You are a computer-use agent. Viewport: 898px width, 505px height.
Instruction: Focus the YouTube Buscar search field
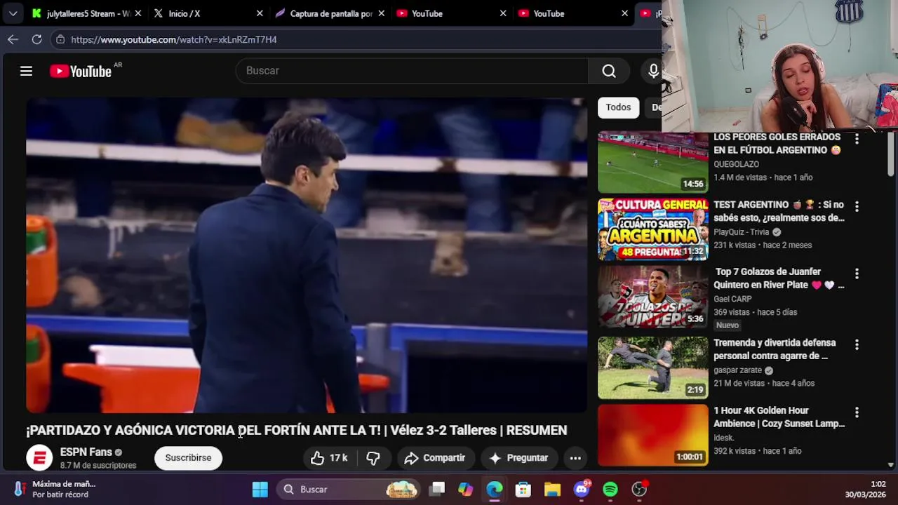tap(413, 71)
